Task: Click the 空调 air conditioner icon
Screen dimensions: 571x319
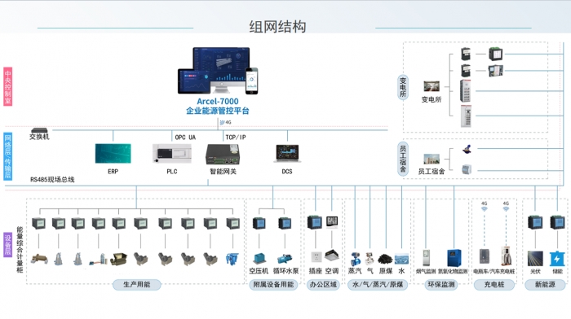Action: 332,256
